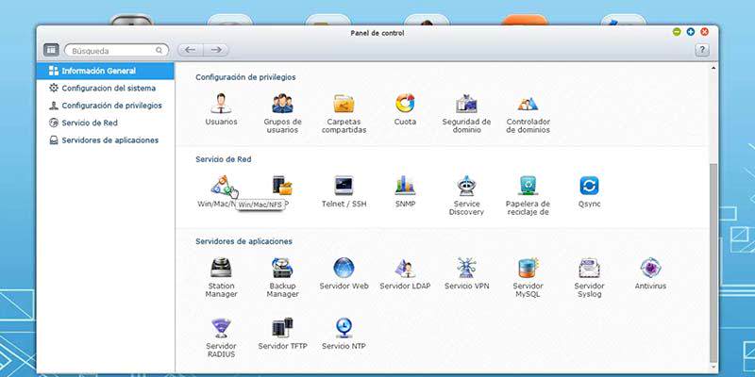Select Configuración de privilegios in sidebar
755x377 pixels.
tap(105, 106)
